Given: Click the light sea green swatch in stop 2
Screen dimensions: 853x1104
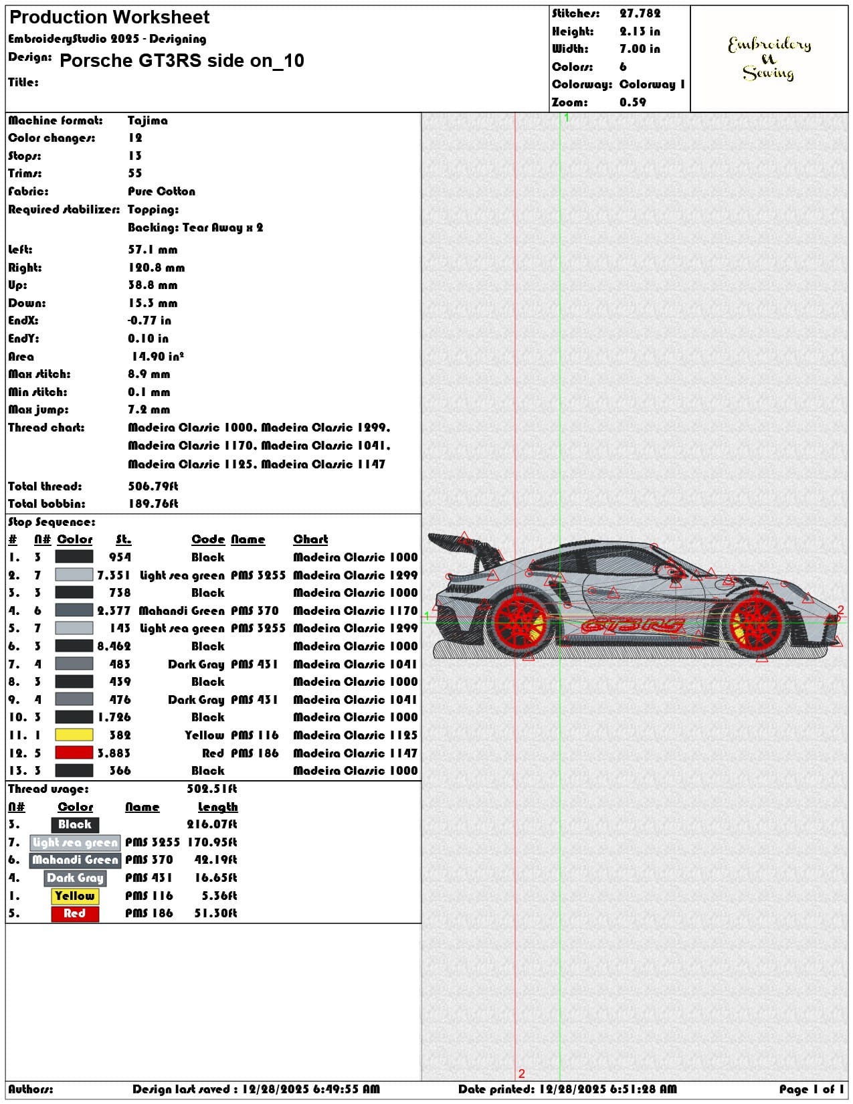Looking at the screenshot, I should click(74, 575).
